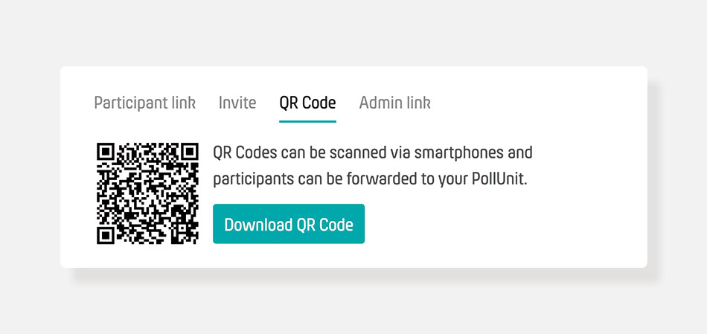Switch to the Participant link tab

[144, 103]
